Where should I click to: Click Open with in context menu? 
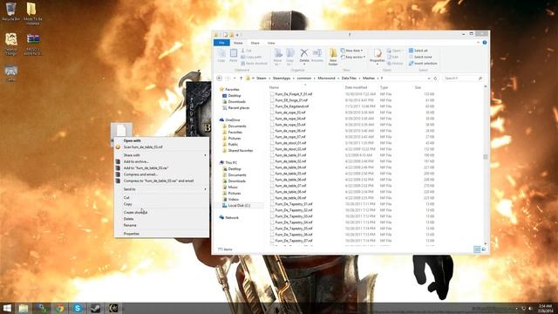[x=132, y=140]
